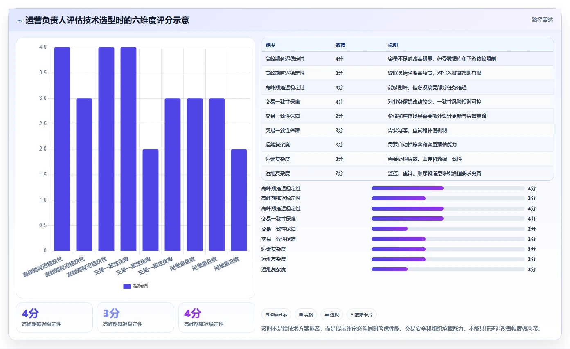Select the Chart.js chip
Image resolution: width=570 pixels, height=349 pixels.
276,315
